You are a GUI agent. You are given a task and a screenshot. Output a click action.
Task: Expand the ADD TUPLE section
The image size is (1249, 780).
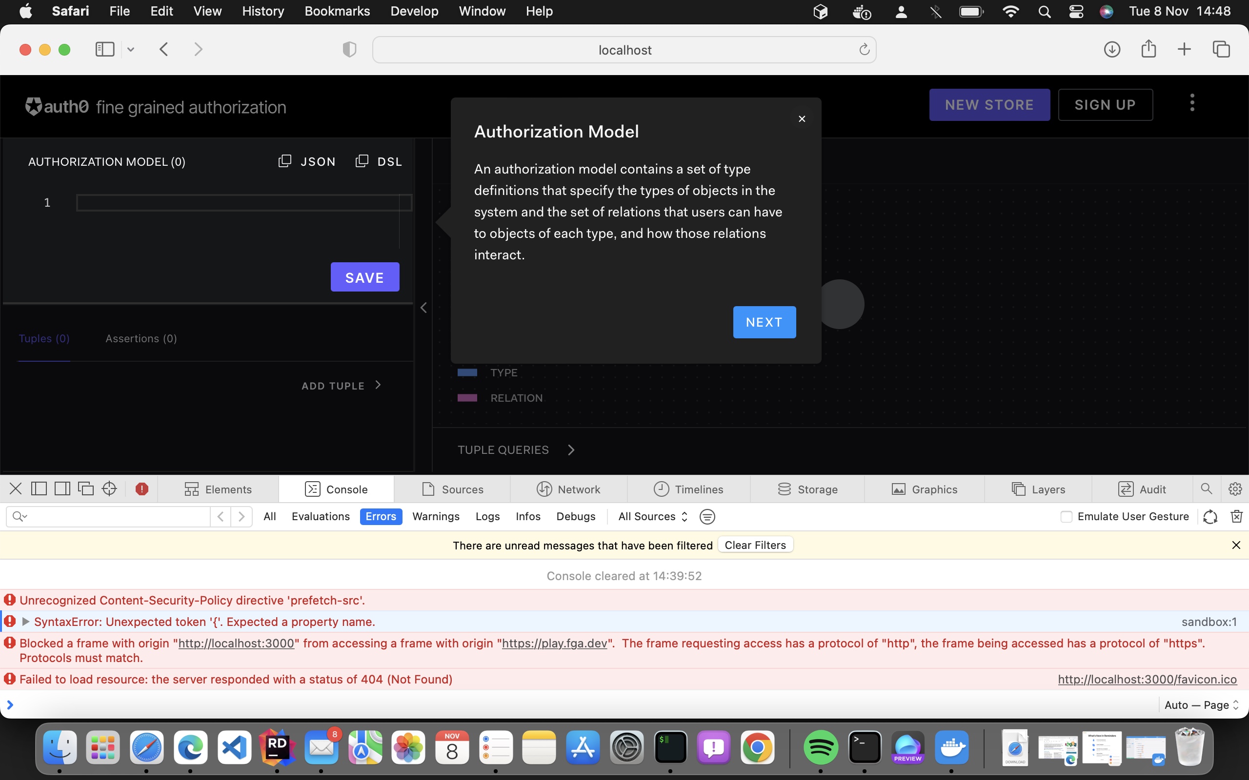(341, 385)
